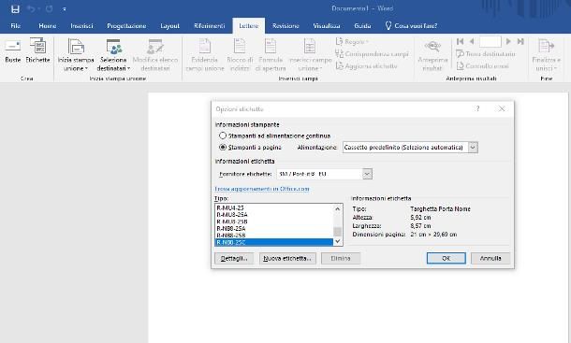Select the Lettere tab

[x=249, y=26]
